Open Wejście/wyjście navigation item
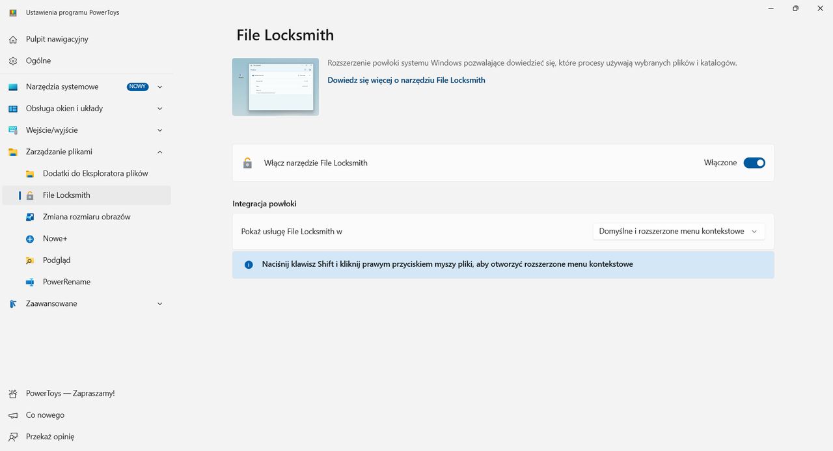The height and width of the screenshot is (451, 833). [87, 130]
